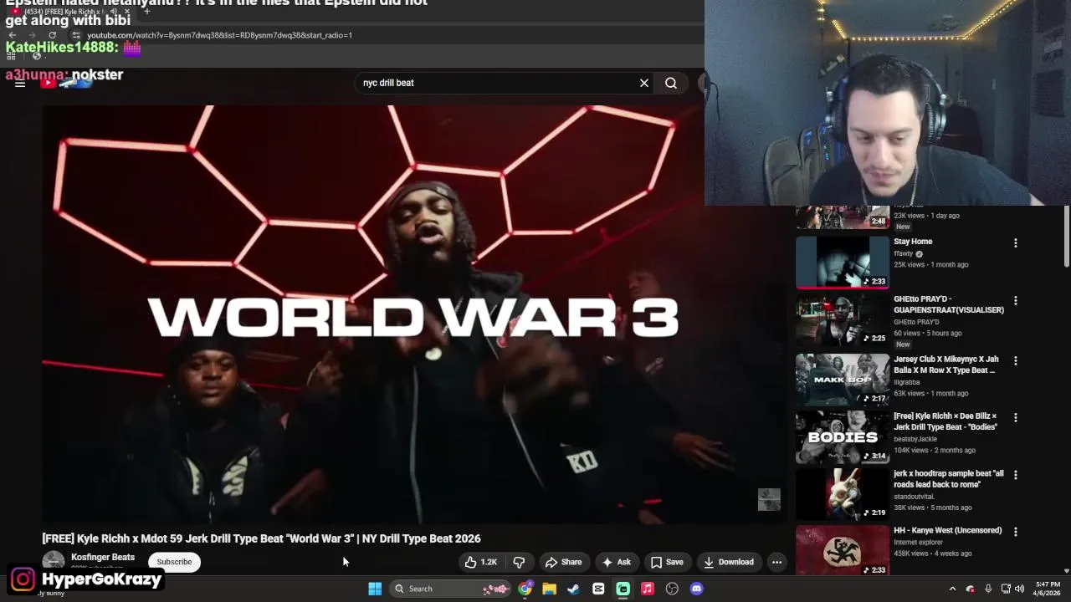This screenshot has height=602, width=1071.
Task: Open options menu for GHEtto PRAY'D video
Action: click(x=1016, y=300)
